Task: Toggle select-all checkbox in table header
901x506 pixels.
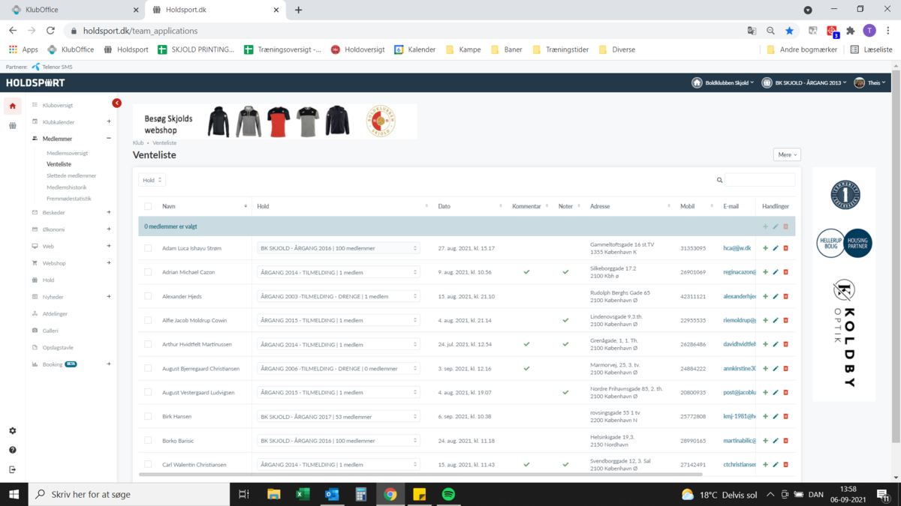Action: coord(148,206)
